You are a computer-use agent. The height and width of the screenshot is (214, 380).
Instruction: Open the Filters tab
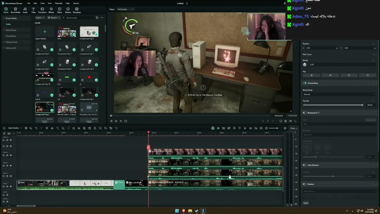pos(60,10)
